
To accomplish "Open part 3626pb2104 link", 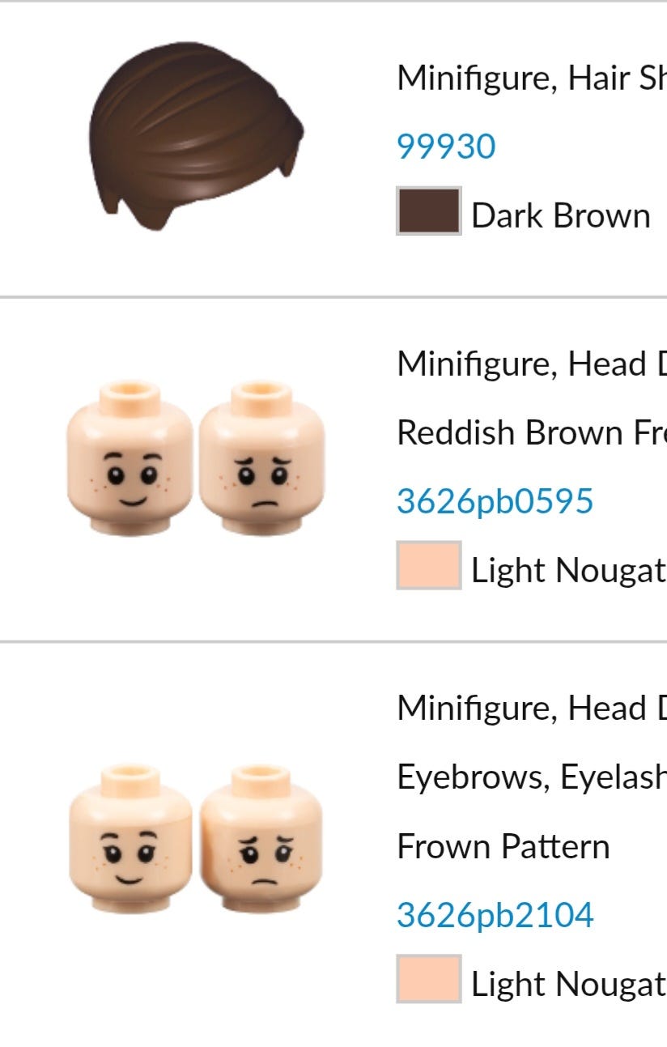I will point(495,915).
